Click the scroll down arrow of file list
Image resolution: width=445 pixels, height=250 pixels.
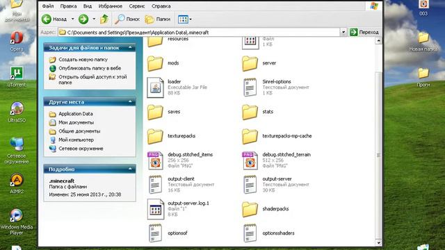(378, 242)
